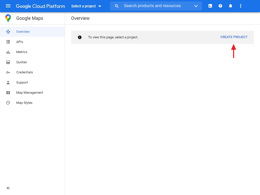Click the Quotas icon in sidebar
This screenshot has width=260, height=195.
click(8, 62)
